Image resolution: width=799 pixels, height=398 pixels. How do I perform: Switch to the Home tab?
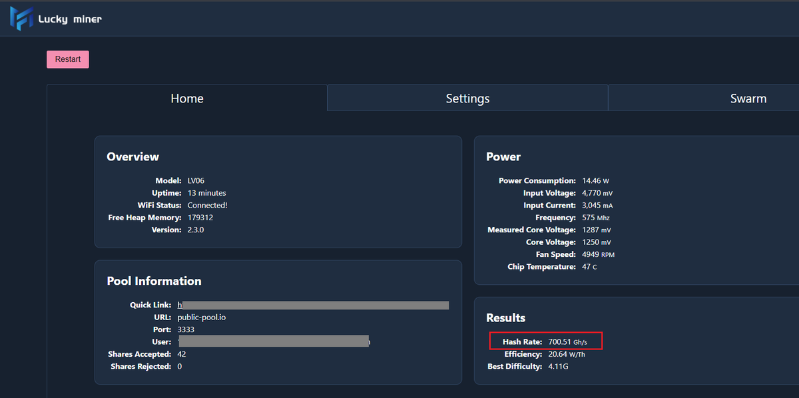(187, 99)
